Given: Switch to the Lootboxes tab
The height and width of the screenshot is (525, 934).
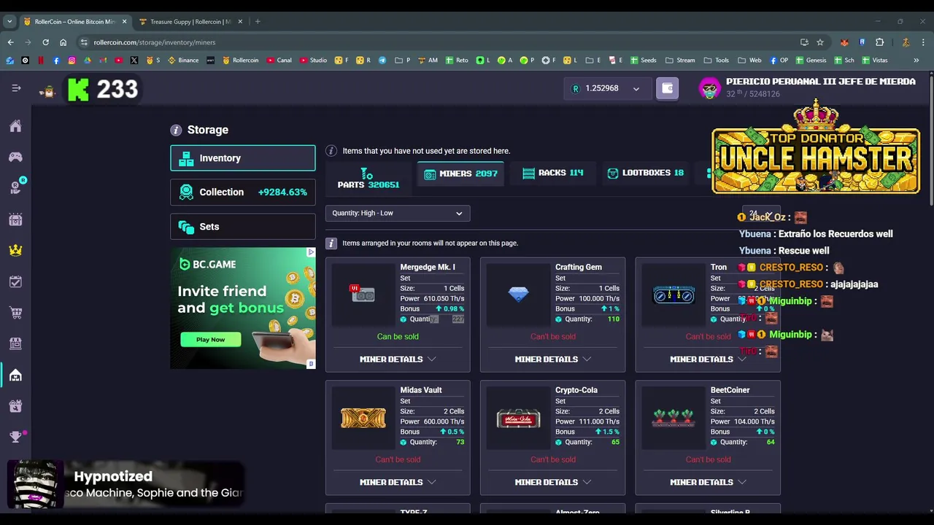Looking at the screenshot, I should click(645, 173).
